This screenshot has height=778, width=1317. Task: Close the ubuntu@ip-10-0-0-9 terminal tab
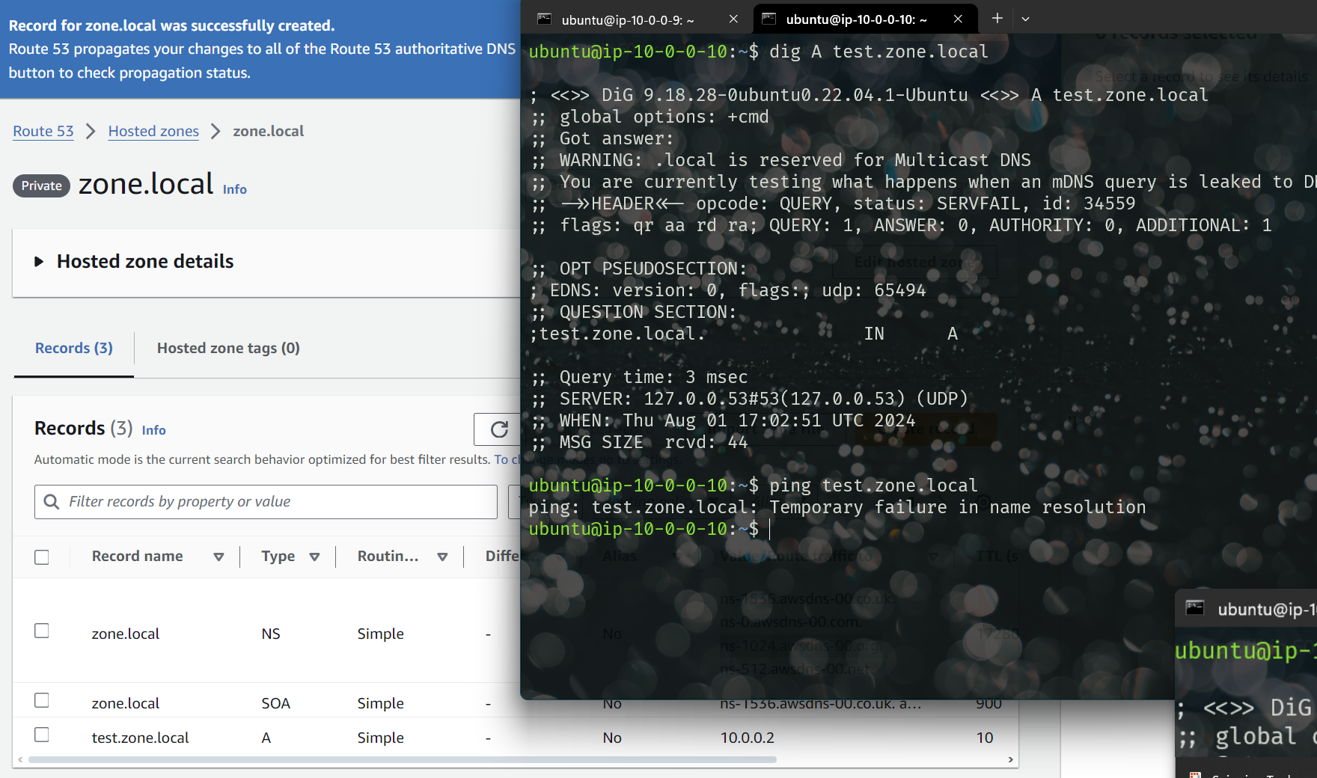733,19
